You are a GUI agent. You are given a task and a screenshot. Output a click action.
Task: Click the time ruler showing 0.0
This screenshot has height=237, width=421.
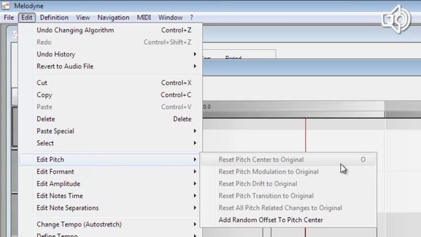293,107
